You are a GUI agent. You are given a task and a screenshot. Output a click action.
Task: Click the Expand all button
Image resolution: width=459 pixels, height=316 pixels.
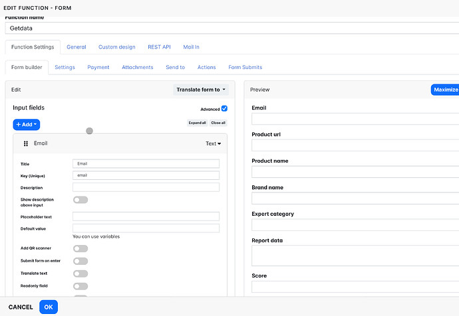[197, 123]
